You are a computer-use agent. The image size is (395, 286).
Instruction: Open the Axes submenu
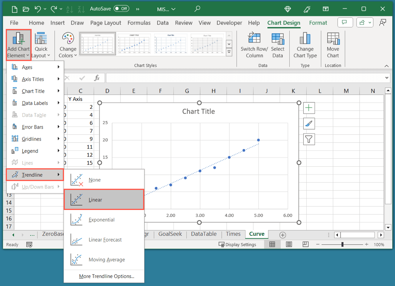coord(35,67)
